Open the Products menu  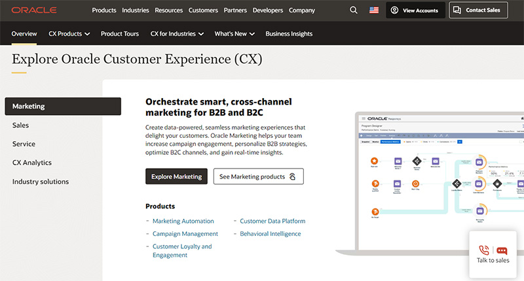[x=104, y=10]
